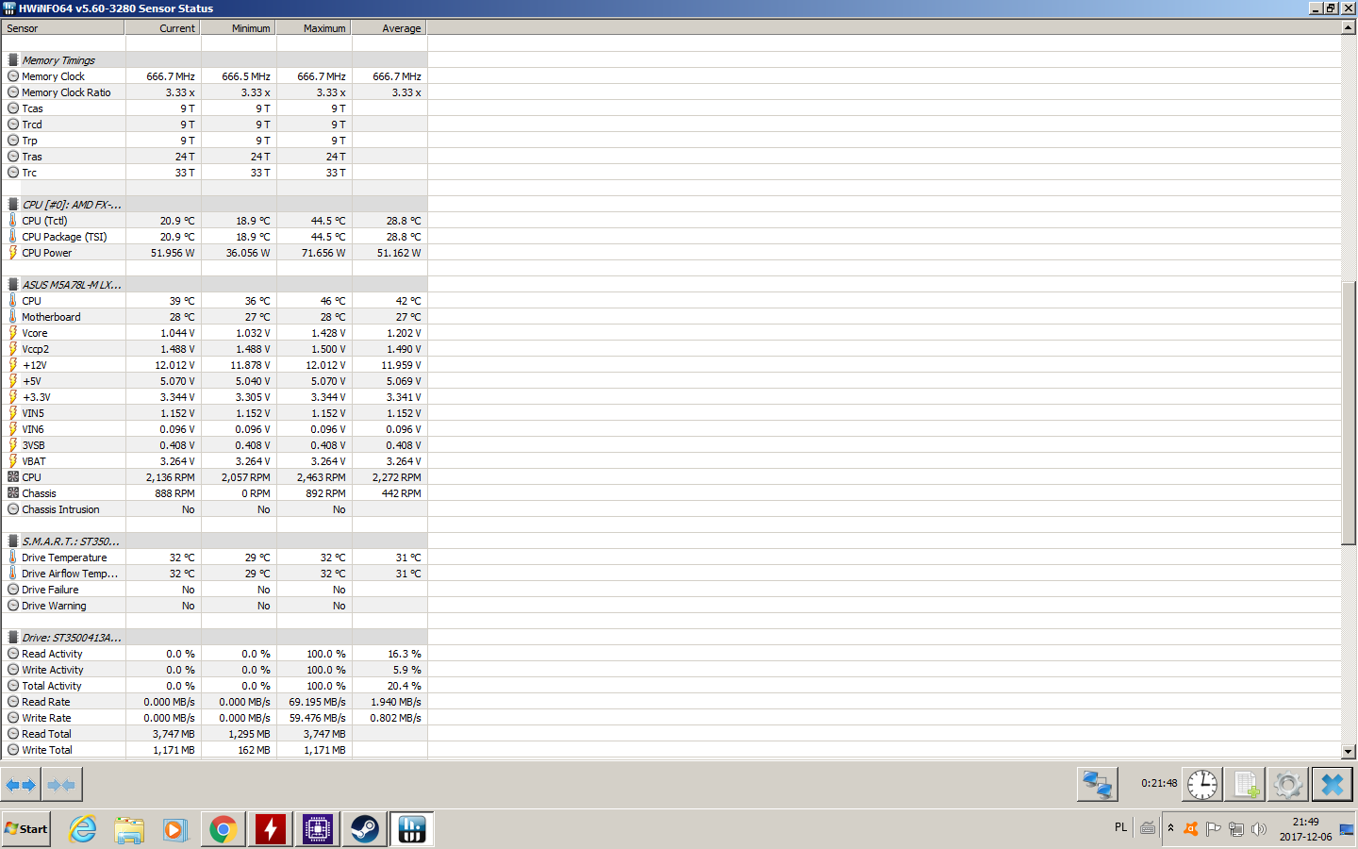Open the network remote monitoring button

[x=1098, y=784]
